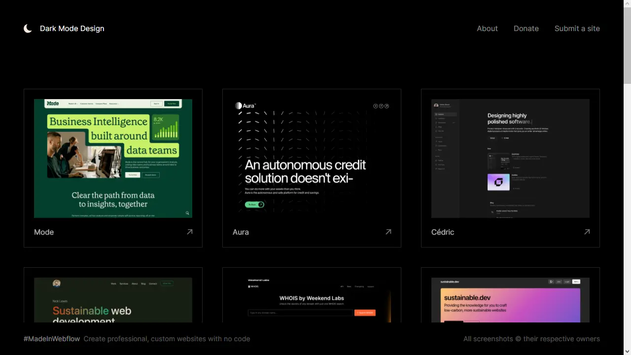Expand the Mode's BI dropdown

coord(72,104)
